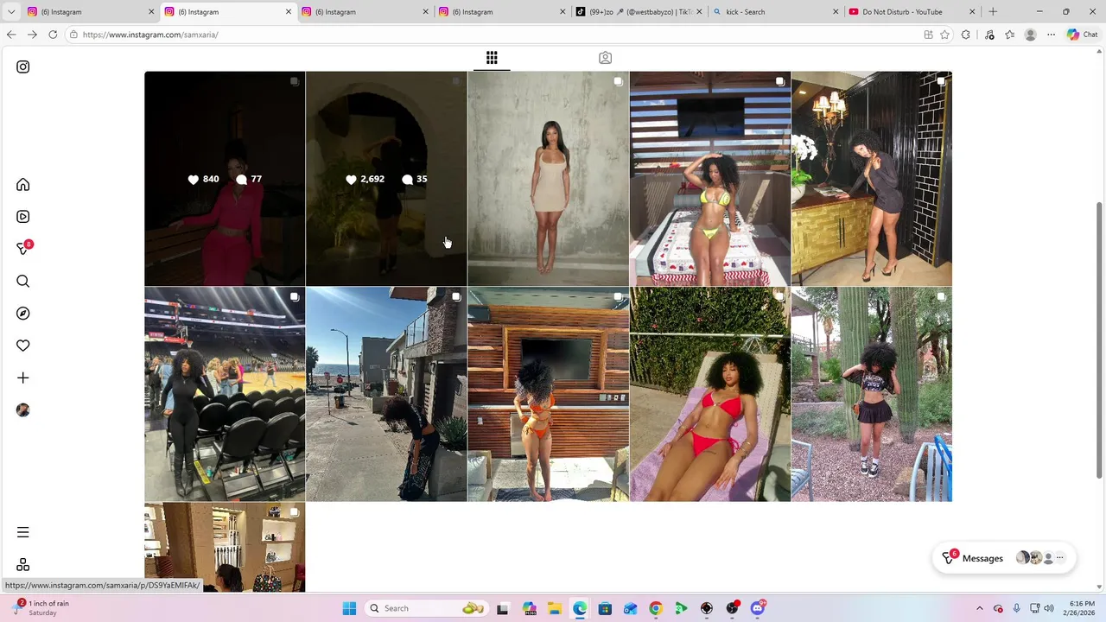Switch to the Posts grid tab
Image resolution: width=1106 pixels, height=622 pixels.
492,58
